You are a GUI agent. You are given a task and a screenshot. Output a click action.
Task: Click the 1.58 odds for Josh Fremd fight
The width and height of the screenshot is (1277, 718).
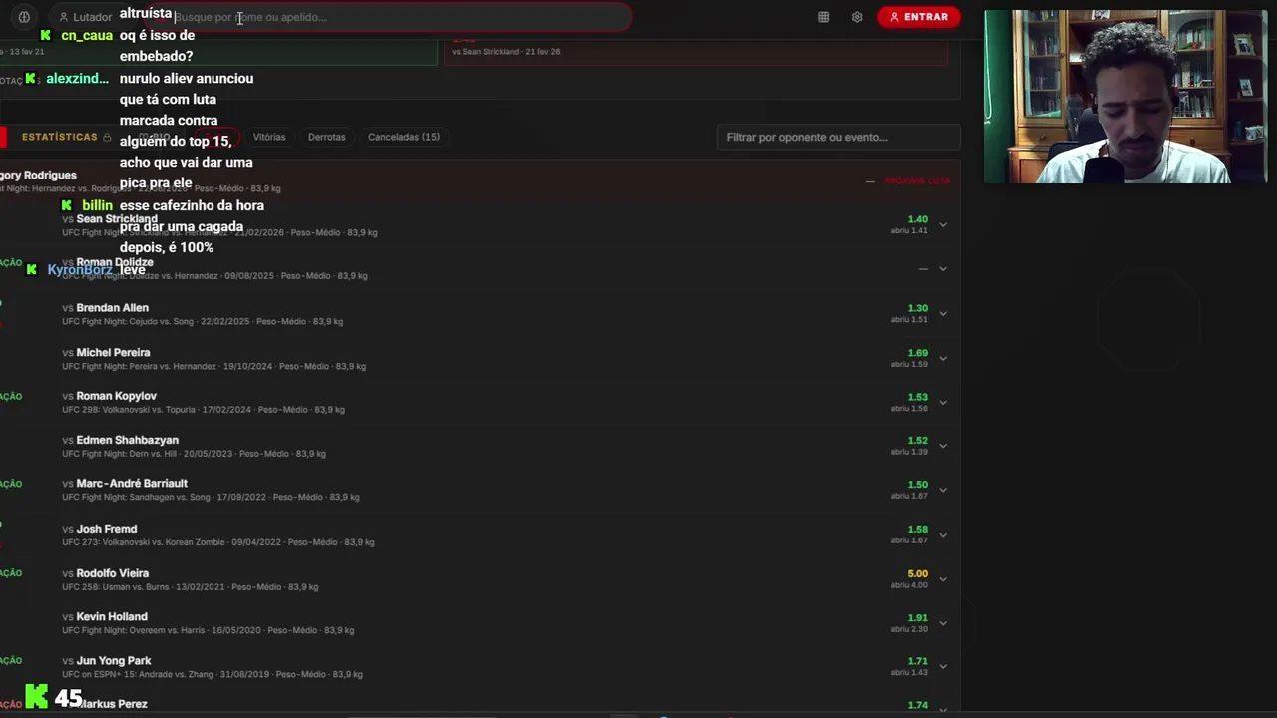click(x=918, y=530)
